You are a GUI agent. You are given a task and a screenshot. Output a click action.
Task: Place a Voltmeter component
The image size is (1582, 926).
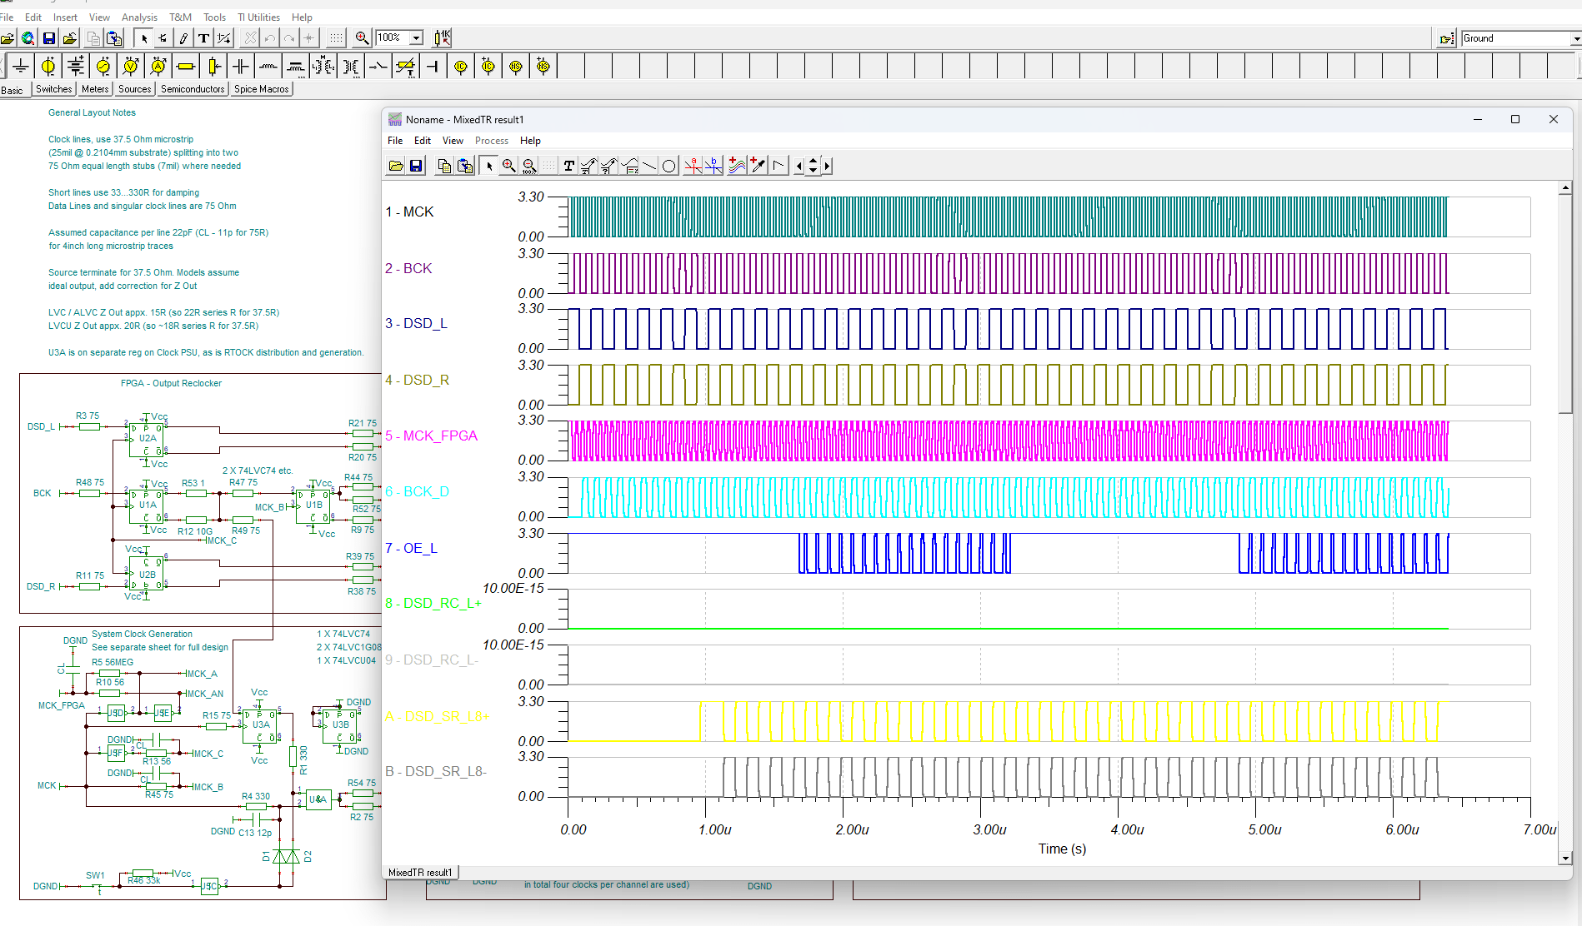pyautogui.click(x=131, y=67)
